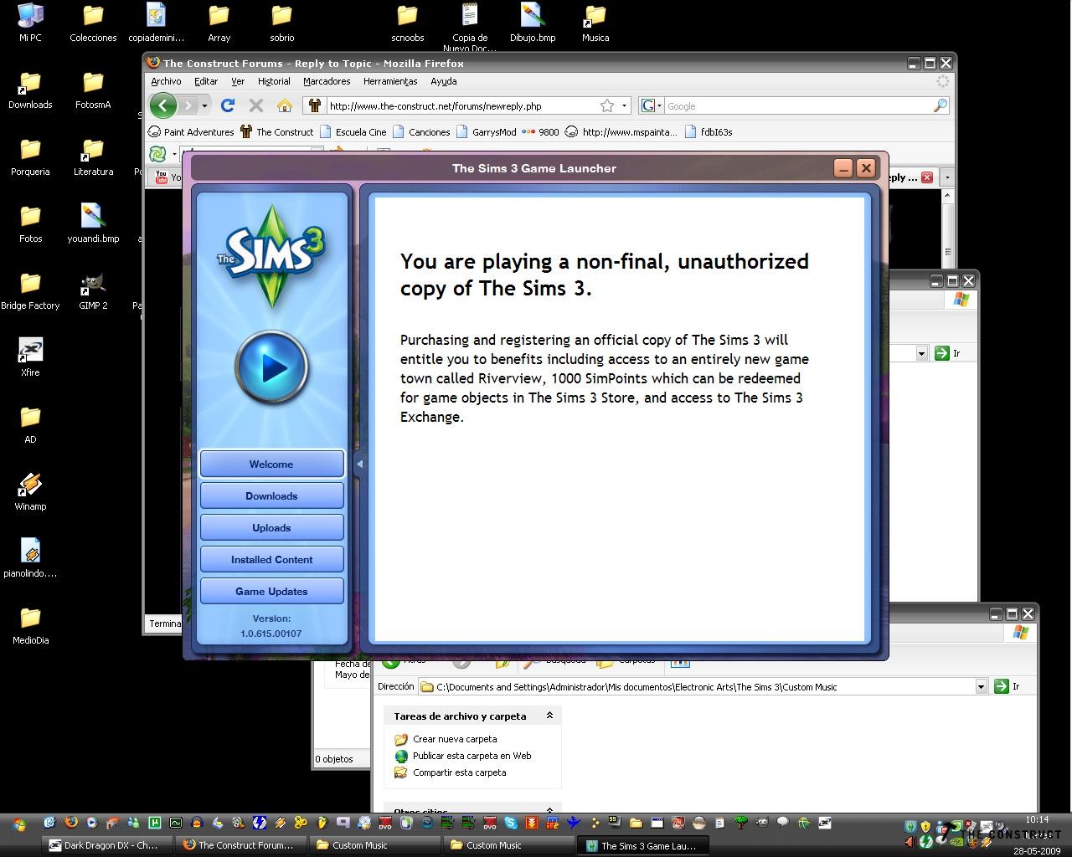Viewport: 1072px width, 857px height.
Task: Select the youandi.bmp file on desktop
Action: click(x=93, y=223)
